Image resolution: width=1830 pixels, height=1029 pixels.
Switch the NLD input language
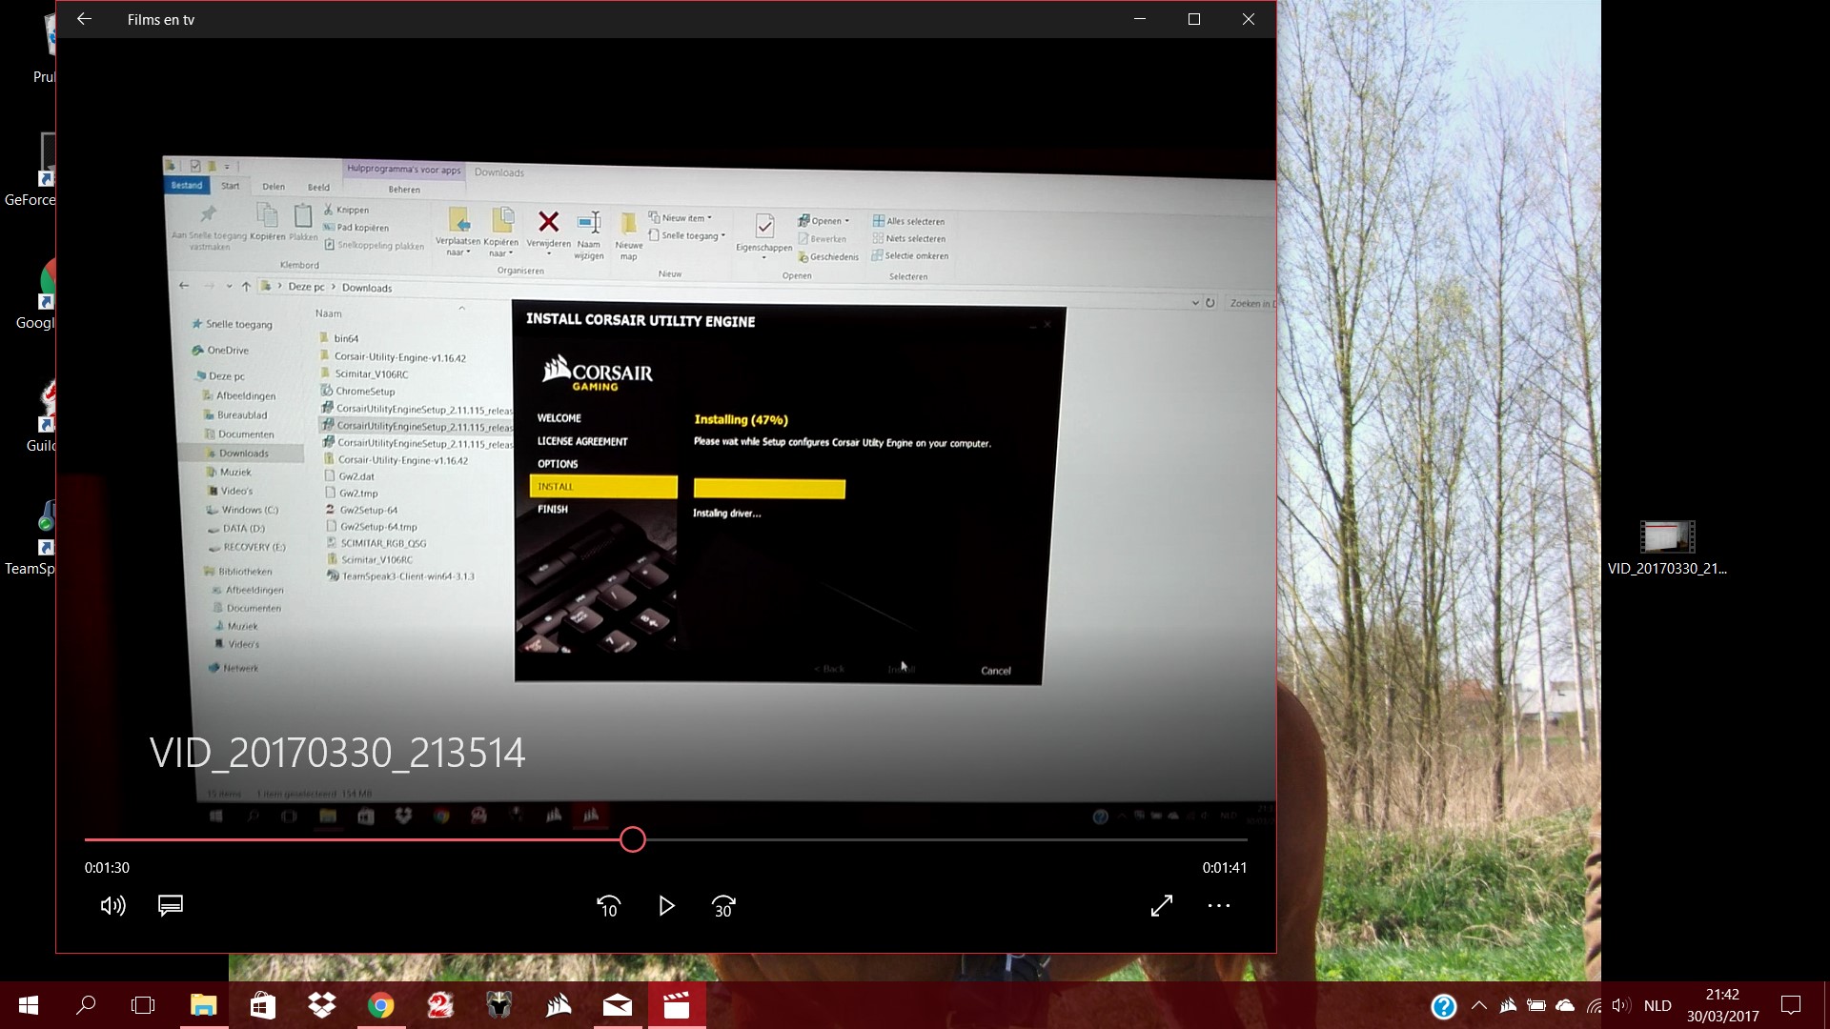coord(1657,1005)
